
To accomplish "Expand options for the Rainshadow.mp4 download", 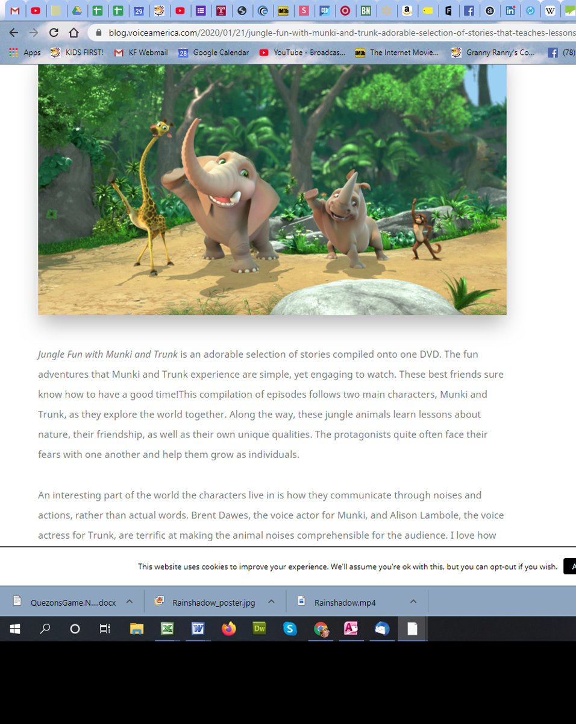I will point(413,602).
